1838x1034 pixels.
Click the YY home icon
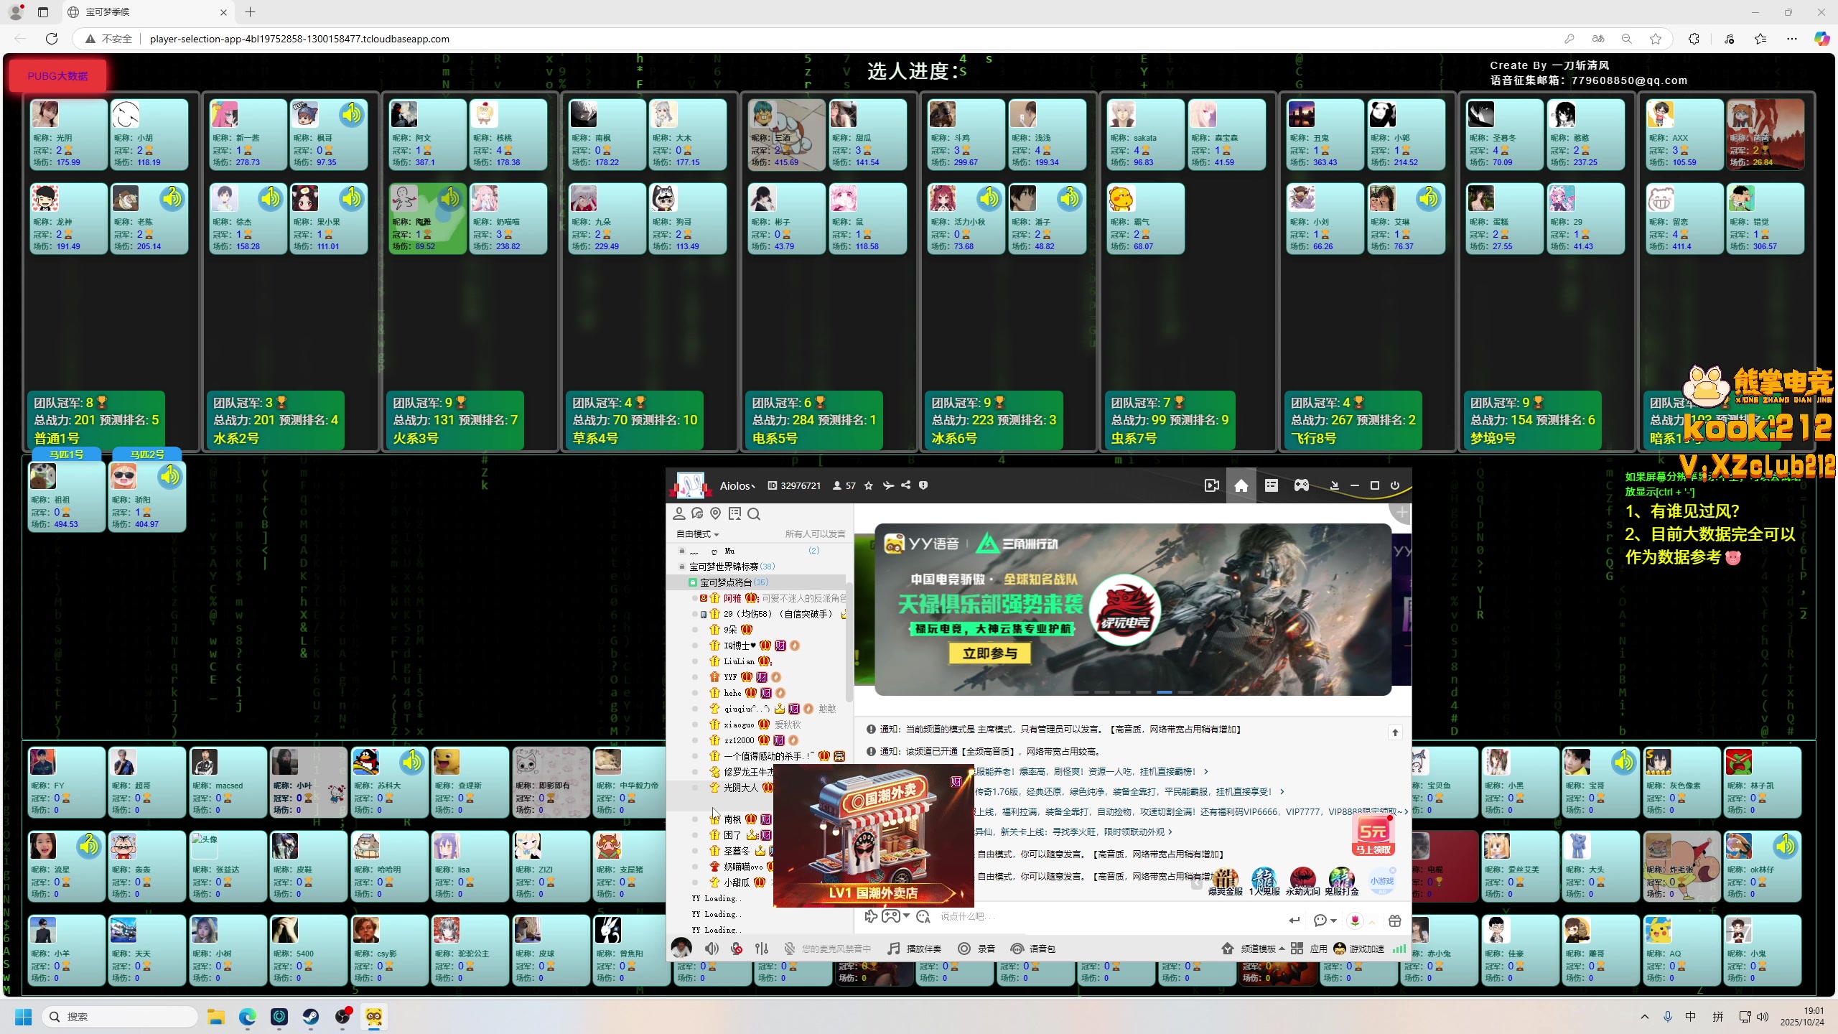(x=1241, y=486)
